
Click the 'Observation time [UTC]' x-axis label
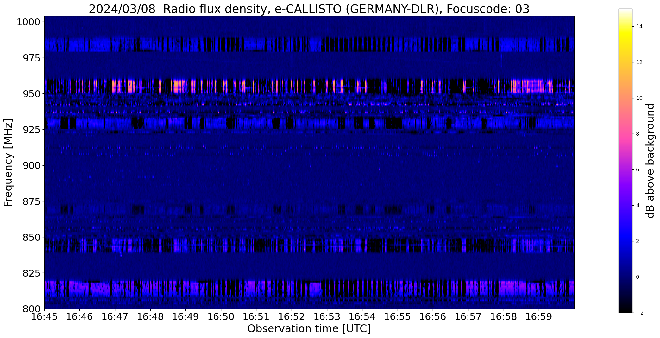coord(309,329)
